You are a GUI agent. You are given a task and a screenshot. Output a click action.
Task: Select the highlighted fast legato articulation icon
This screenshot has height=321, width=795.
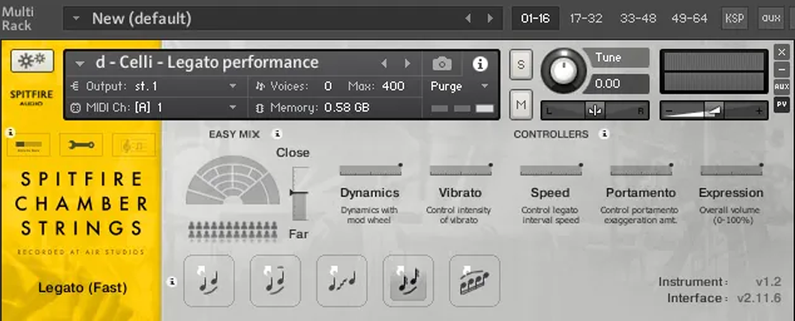click(409, 281)
